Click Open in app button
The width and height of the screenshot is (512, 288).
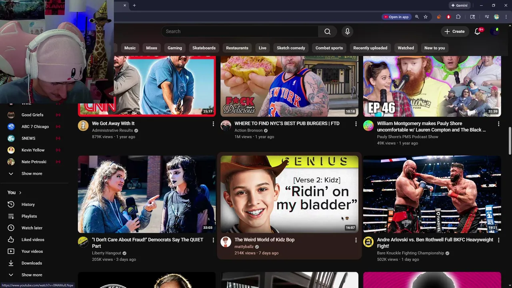396,17
